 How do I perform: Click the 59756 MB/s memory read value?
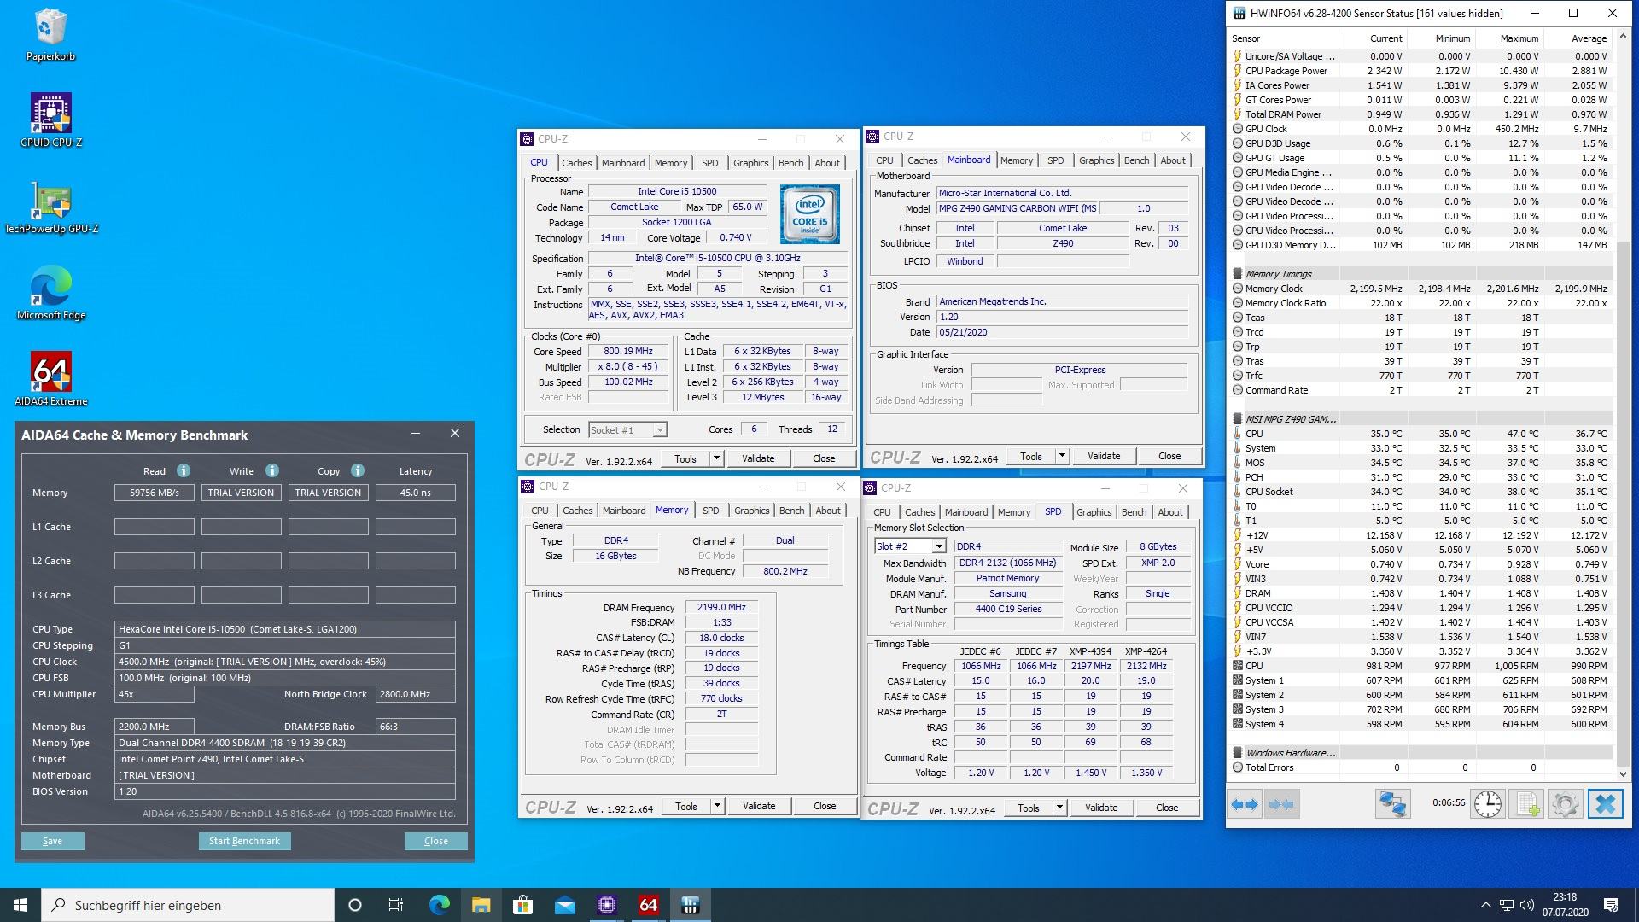point(155,493)
